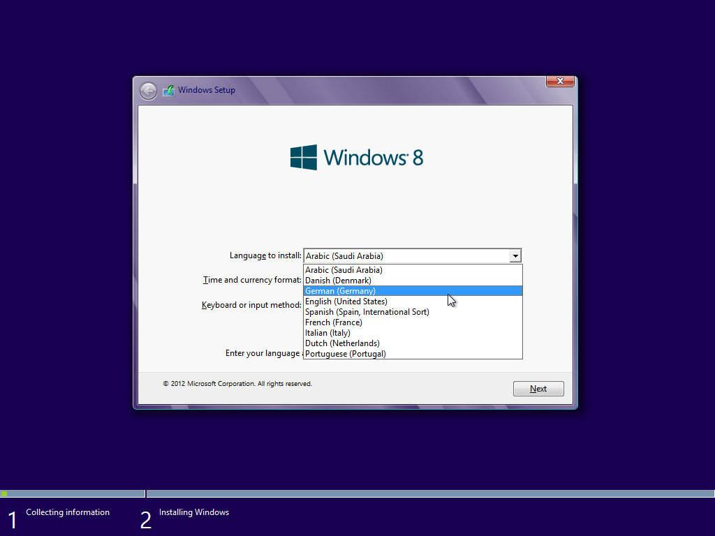
Task: Click the Language to install combo box field
Action: pyautogui.click(x=412, y=255)
